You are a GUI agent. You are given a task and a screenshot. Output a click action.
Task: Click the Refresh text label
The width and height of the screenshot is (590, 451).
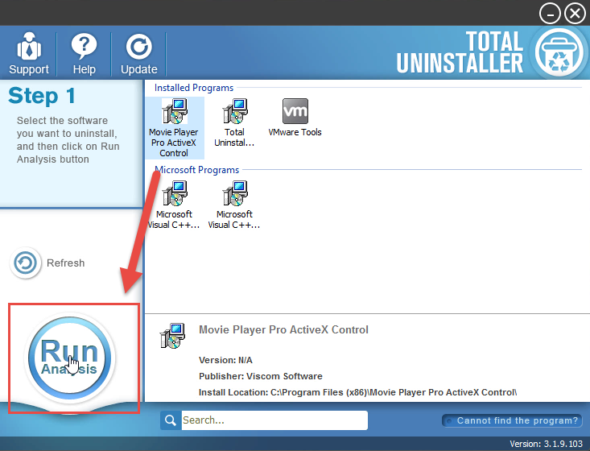pos(65,263)
